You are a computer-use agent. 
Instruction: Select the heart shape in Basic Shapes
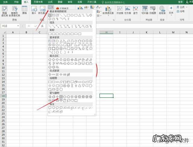click(76, 49)
